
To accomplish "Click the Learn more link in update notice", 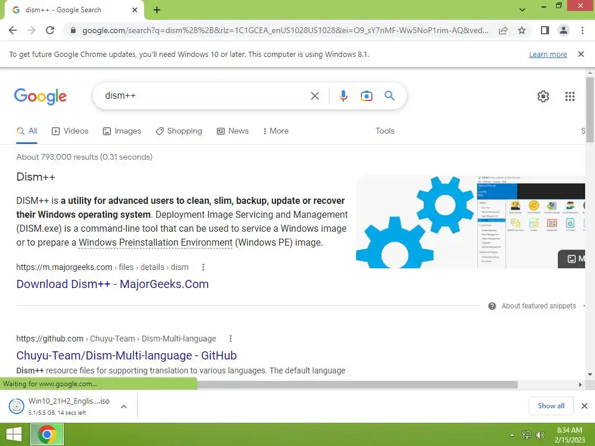I will (x=548, y=54).
